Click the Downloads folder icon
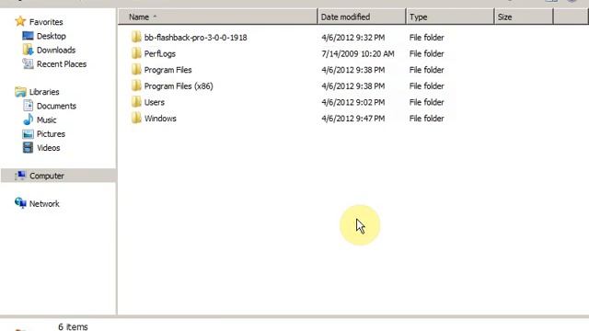 28,50
